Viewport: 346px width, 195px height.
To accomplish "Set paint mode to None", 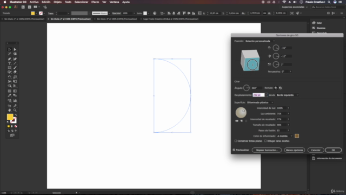I will tap(16, 126).
